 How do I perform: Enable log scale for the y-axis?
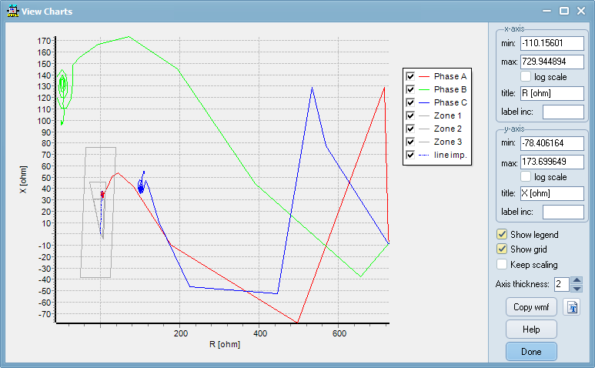[x=526, y=177]
